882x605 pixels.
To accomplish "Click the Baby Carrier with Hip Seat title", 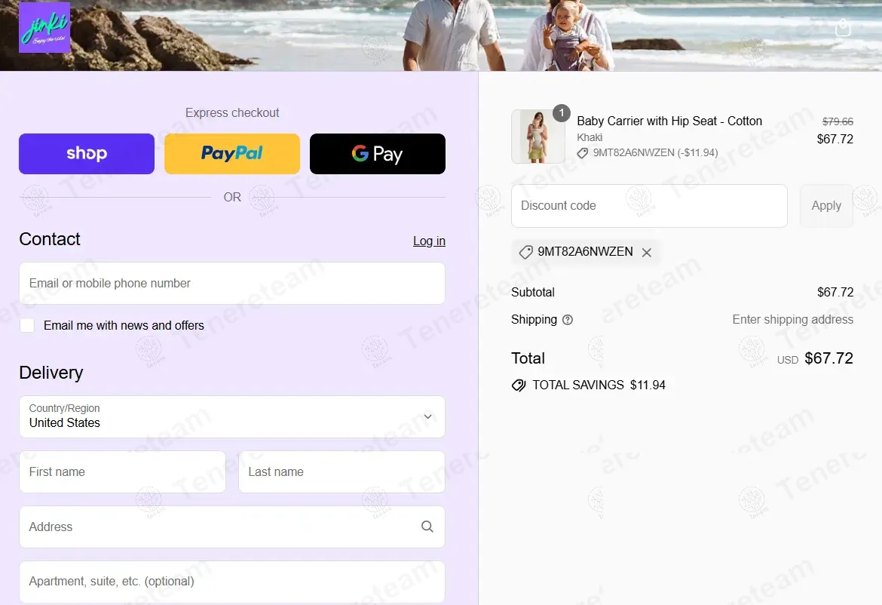I will (x=669, y=121).
